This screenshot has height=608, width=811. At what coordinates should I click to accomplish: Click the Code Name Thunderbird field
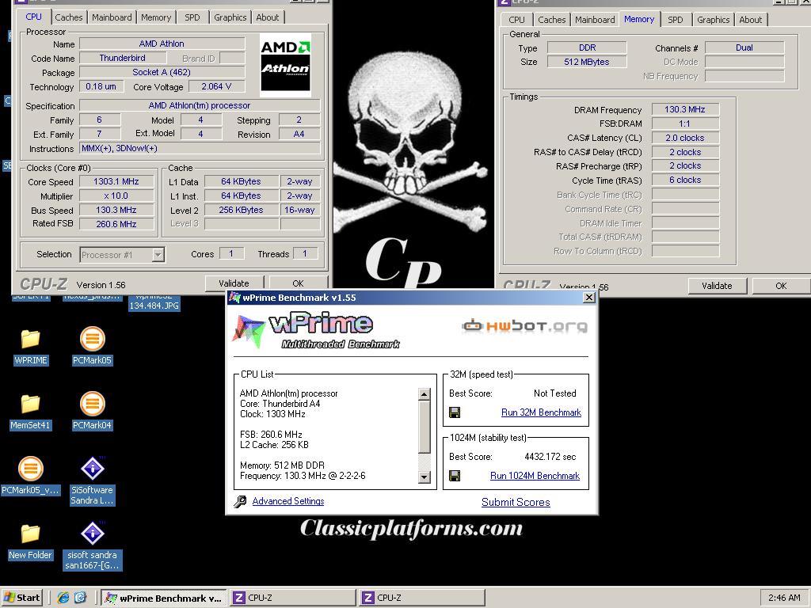[123, 58]
